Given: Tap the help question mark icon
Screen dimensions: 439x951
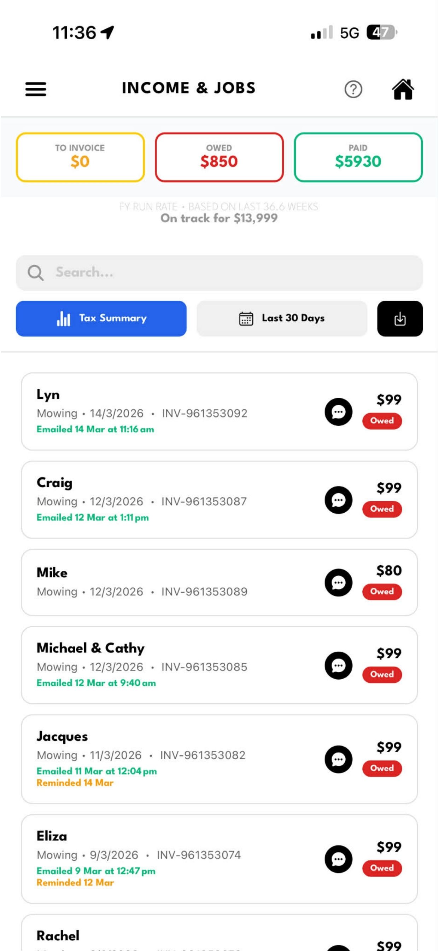Looking at the screenshot, I should pyautogui.click(x=353, y=89).
